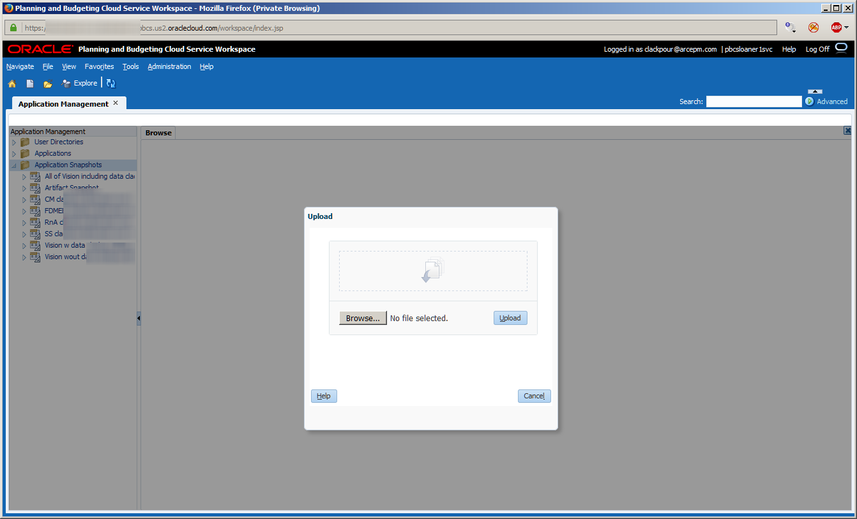Image resolution: width=857 pixels, height=519 pixels.
Task: Click the 'All of Vision including data' snapshot icon
Action: (35, 176)
